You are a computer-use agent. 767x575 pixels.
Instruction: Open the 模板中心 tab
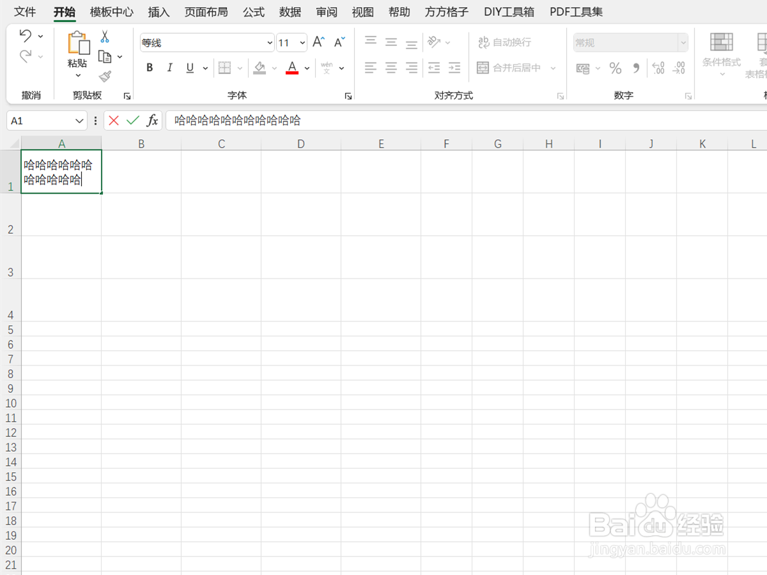click(x=112, y=11)
